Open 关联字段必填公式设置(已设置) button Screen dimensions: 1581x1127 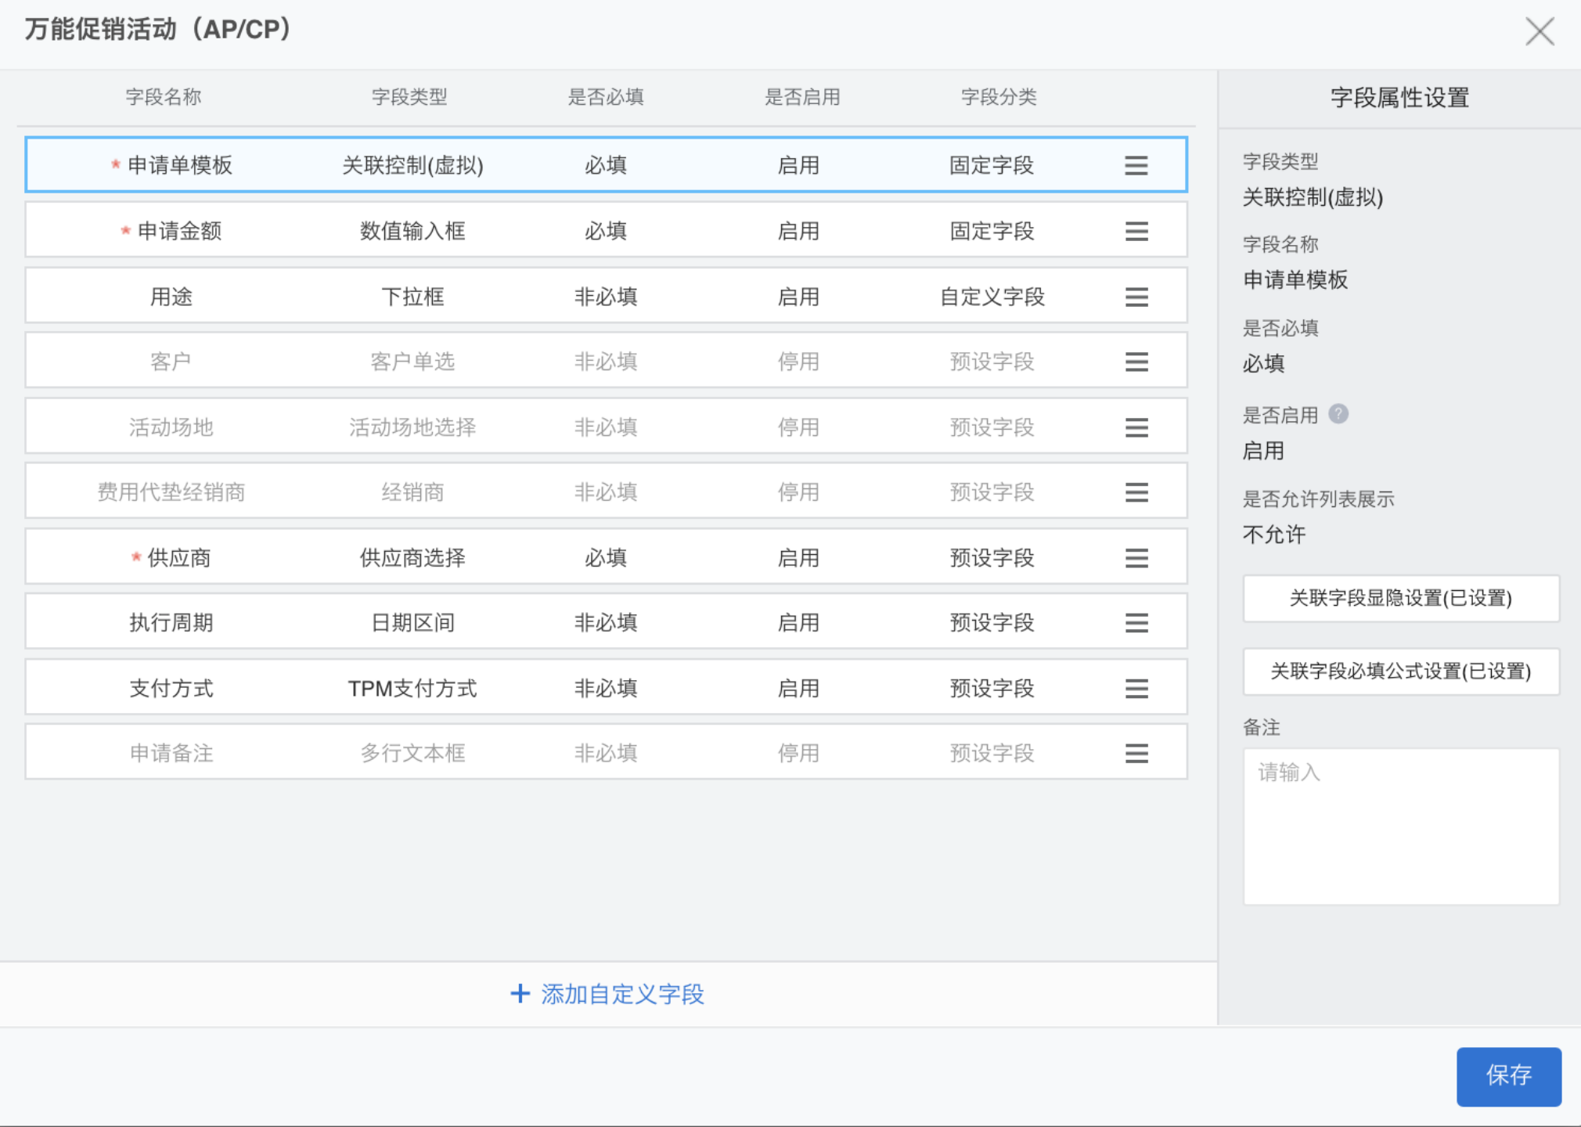click(1400, 672)
